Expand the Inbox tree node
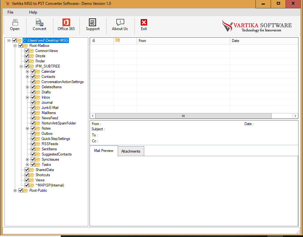This screenshot has height=237, width=303. click(27, 98)
